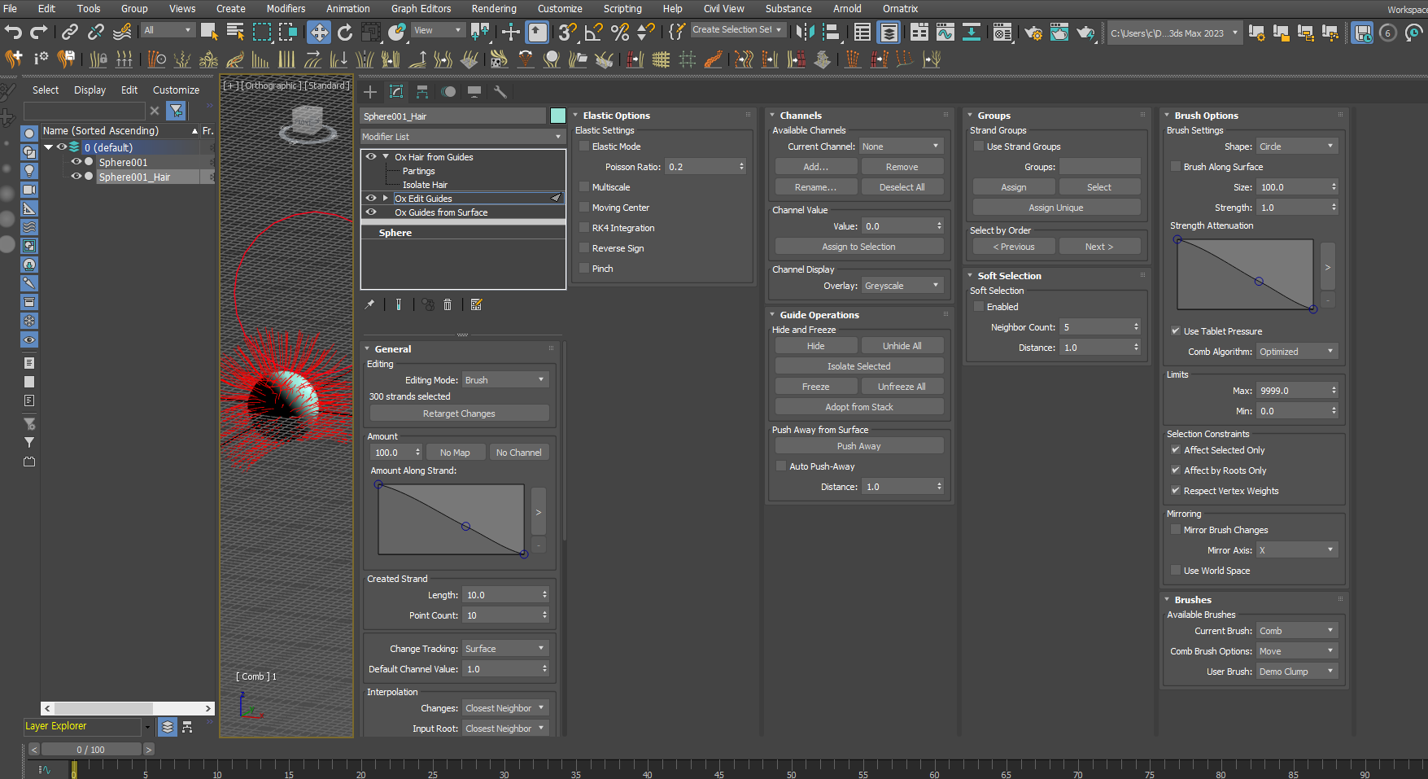
Task: Select the Move transform tool
Action: pyautogui.click(x=318, y=32)
